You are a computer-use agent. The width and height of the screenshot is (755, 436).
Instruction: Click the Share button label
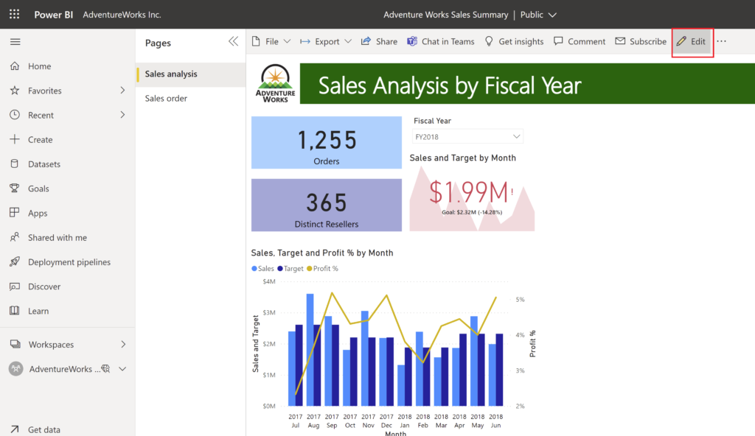coord(386,41)
